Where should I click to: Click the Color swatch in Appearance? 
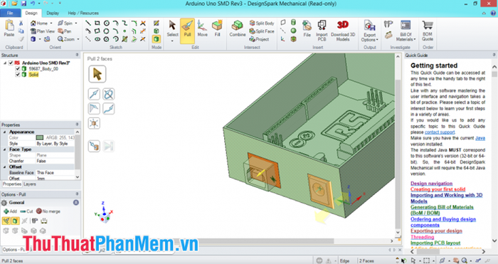pyautogui.click(x=39, y=137)
